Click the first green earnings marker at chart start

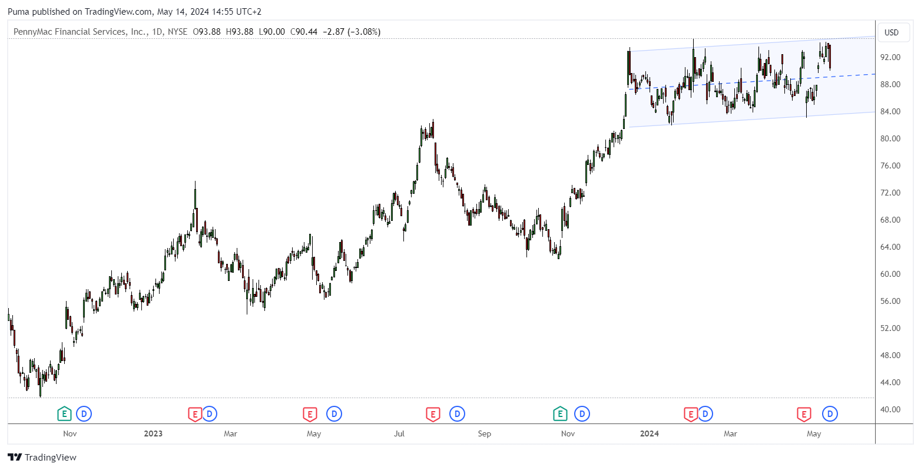click(64, 414)
